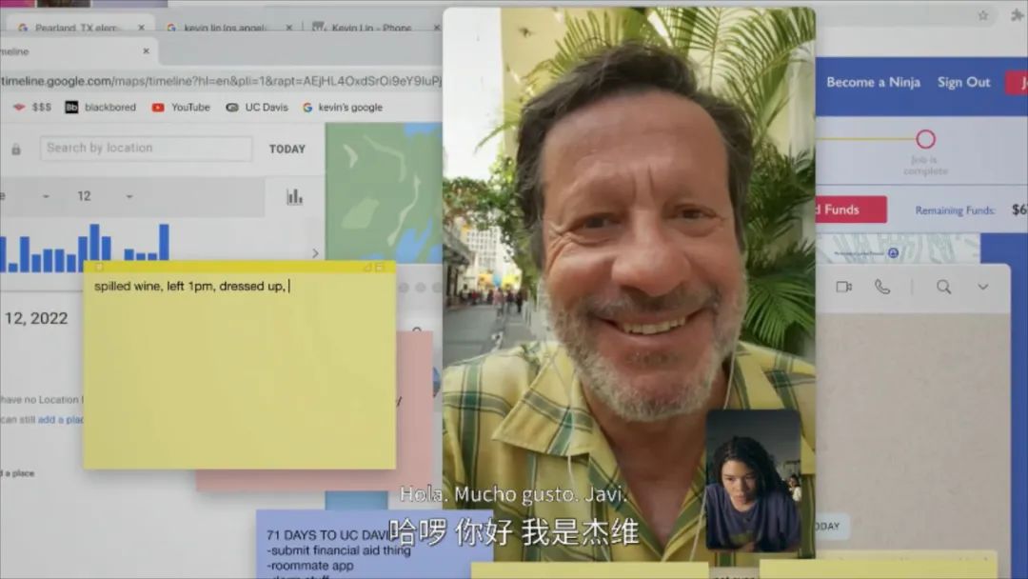Click Become a Ninja link
The image size is (1028, 579).
[x=873, y=82]
